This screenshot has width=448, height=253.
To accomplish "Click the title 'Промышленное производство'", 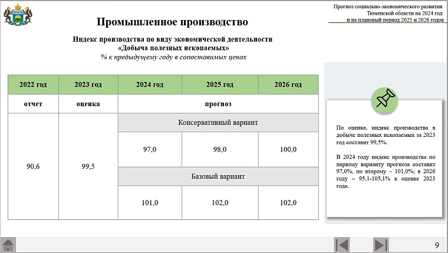I will (172, 22).
